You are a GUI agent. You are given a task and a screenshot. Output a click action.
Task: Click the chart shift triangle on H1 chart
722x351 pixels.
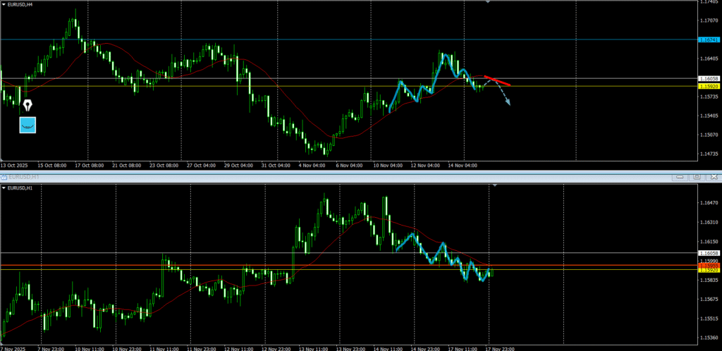[494, 185]
